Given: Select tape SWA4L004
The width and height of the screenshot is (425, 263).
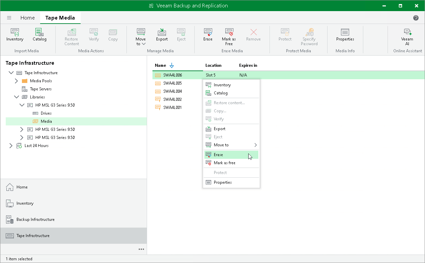Looking at the screenshot, I should [x=173, y=91].
